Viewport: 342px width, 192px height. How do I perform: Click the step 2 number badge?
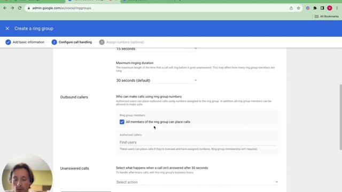[x=54, y=42]
